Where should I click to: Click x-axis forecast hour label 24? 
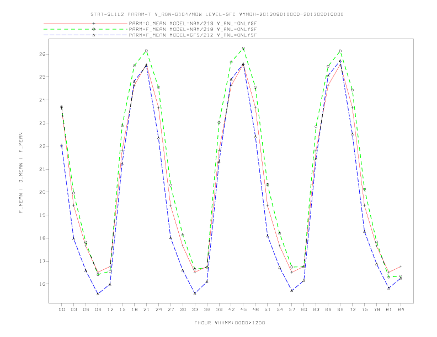pos(158,309)
